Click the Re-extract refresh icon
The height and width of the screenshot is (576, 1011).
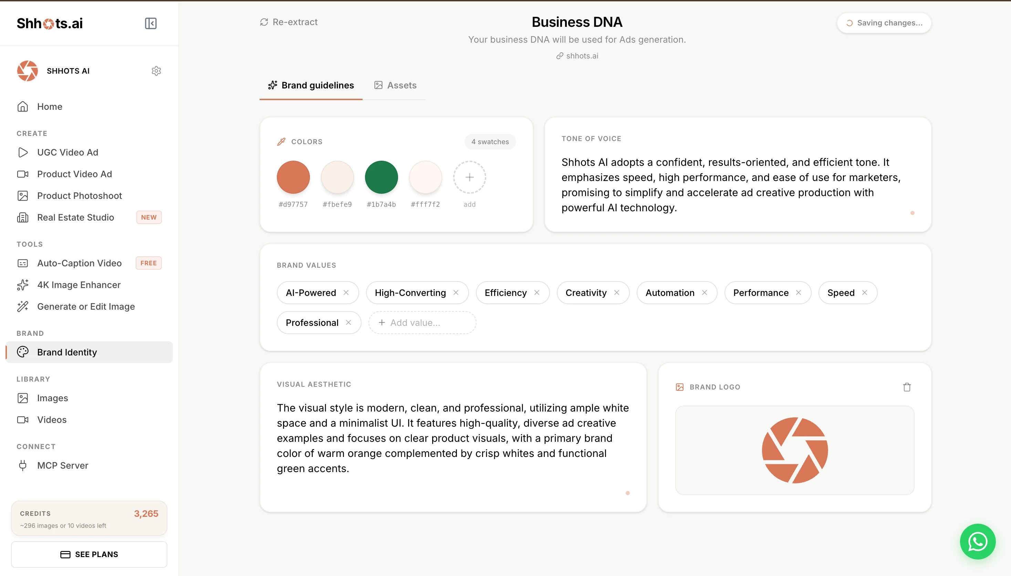click(264, 22)
